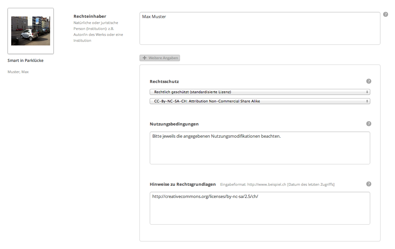Screen dimensions: 395x249
Task: Open the Rechtsschutz help question mark
Action: pyautogui.click(x=369, y=81)
